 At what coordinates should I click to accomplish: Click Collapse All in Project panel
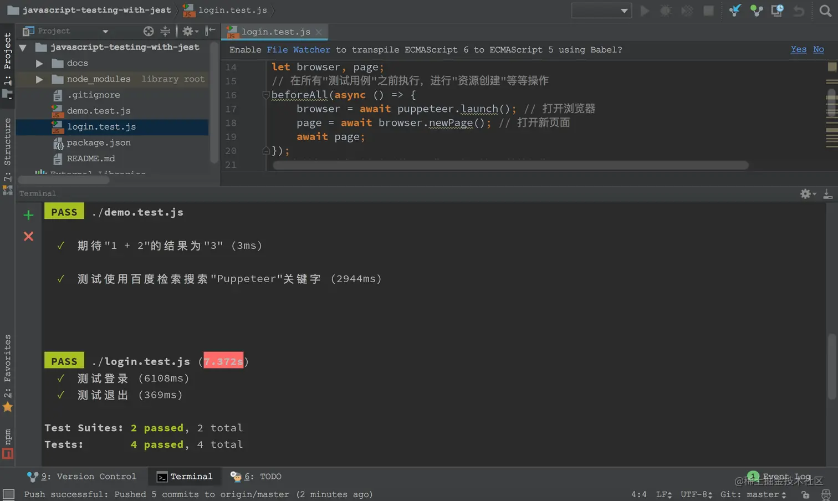[x=165, y=31]
